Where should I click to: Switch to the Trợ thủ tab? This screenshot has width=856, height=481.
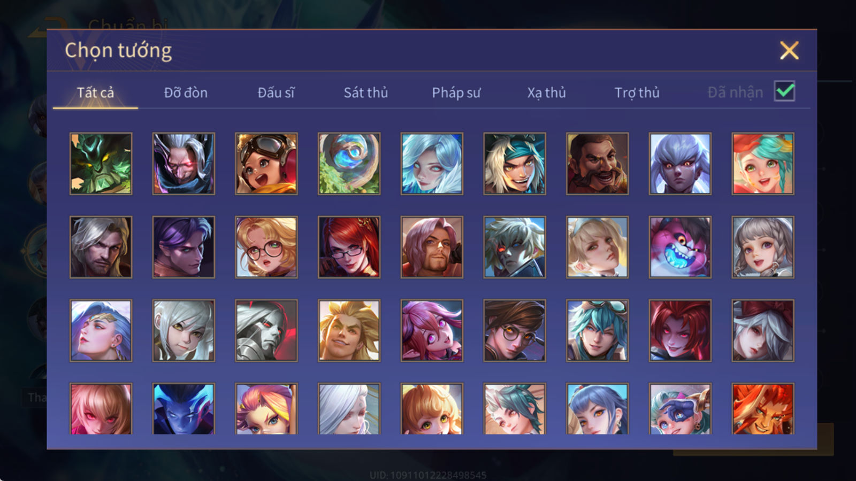(637, 92)
